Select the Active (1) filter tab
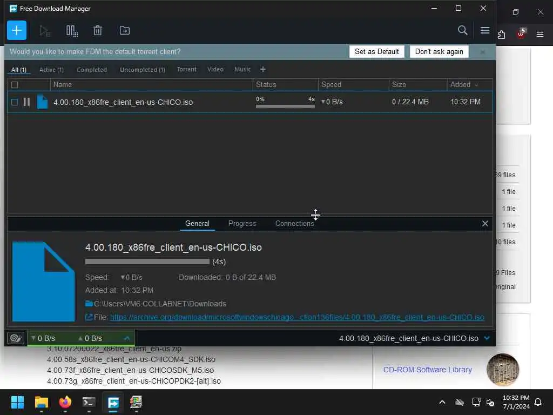The width and height of the screenshot is (553, 415). click(51, 70)
